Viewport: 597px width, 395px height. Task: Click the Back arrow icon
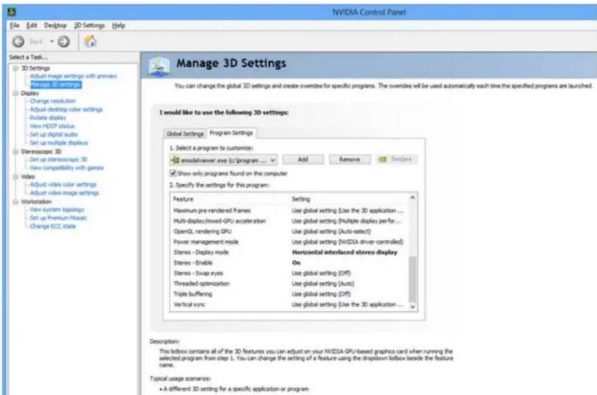click(18, 41)
